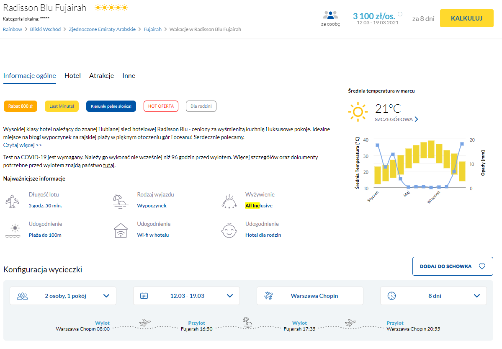Click the meal cloche Wyżywienie icon
The image size is (502, 349).
point(229,201)
